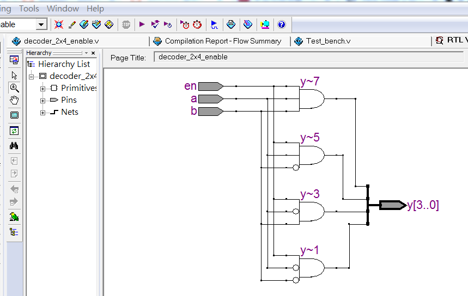
Task: Click the Back arrow icon in left toolbar
Action: coord(14,189)
